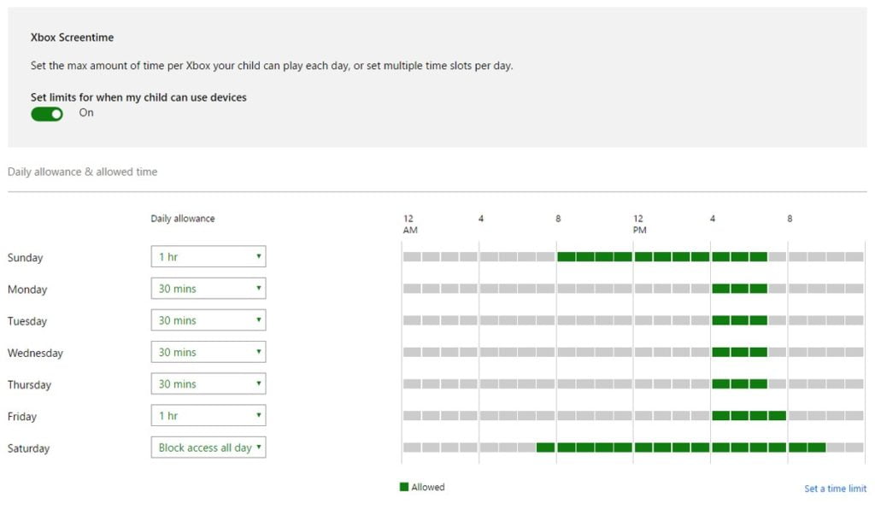Click the Thursday day label
875x515 pixels.
coord(29,385)
